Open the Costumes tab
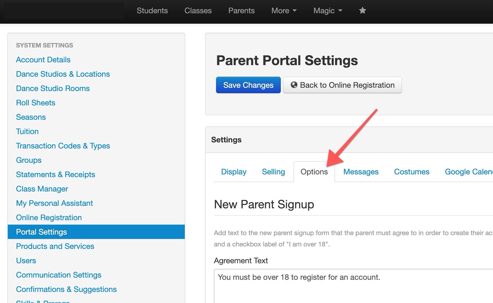 click(x=412, y=172)
